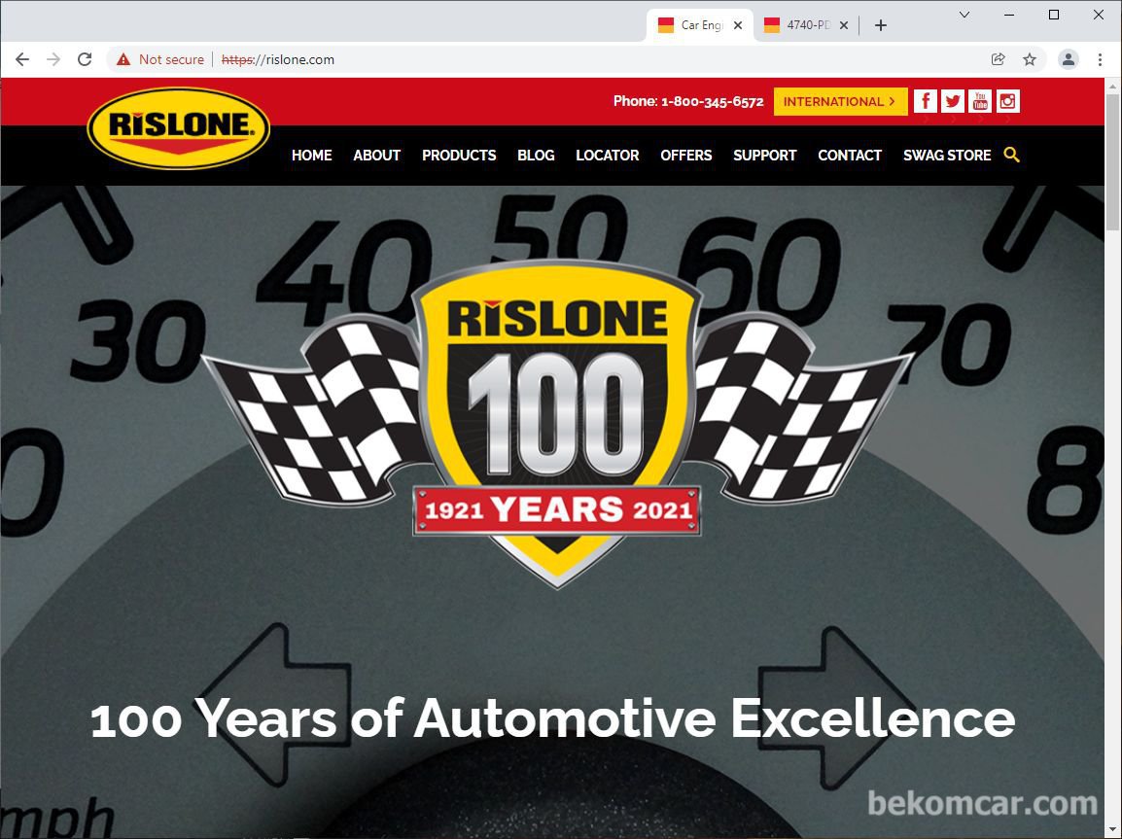Click the yellow search magnifier icon

(1011, 155)
